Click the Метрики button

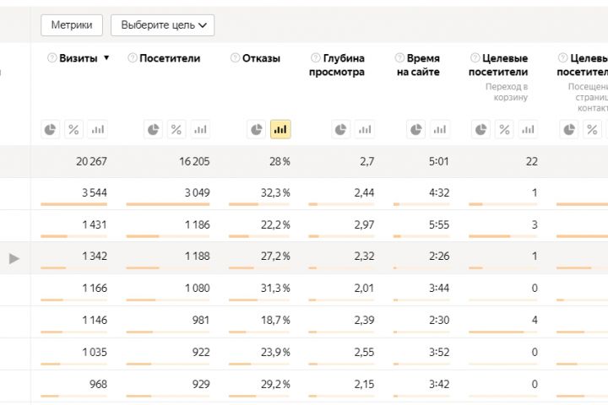point(72,25)
